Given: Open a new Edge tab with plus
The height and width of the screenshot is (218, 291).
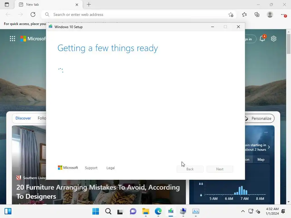Looking at the screenshot, I should (x=89, y=5).
